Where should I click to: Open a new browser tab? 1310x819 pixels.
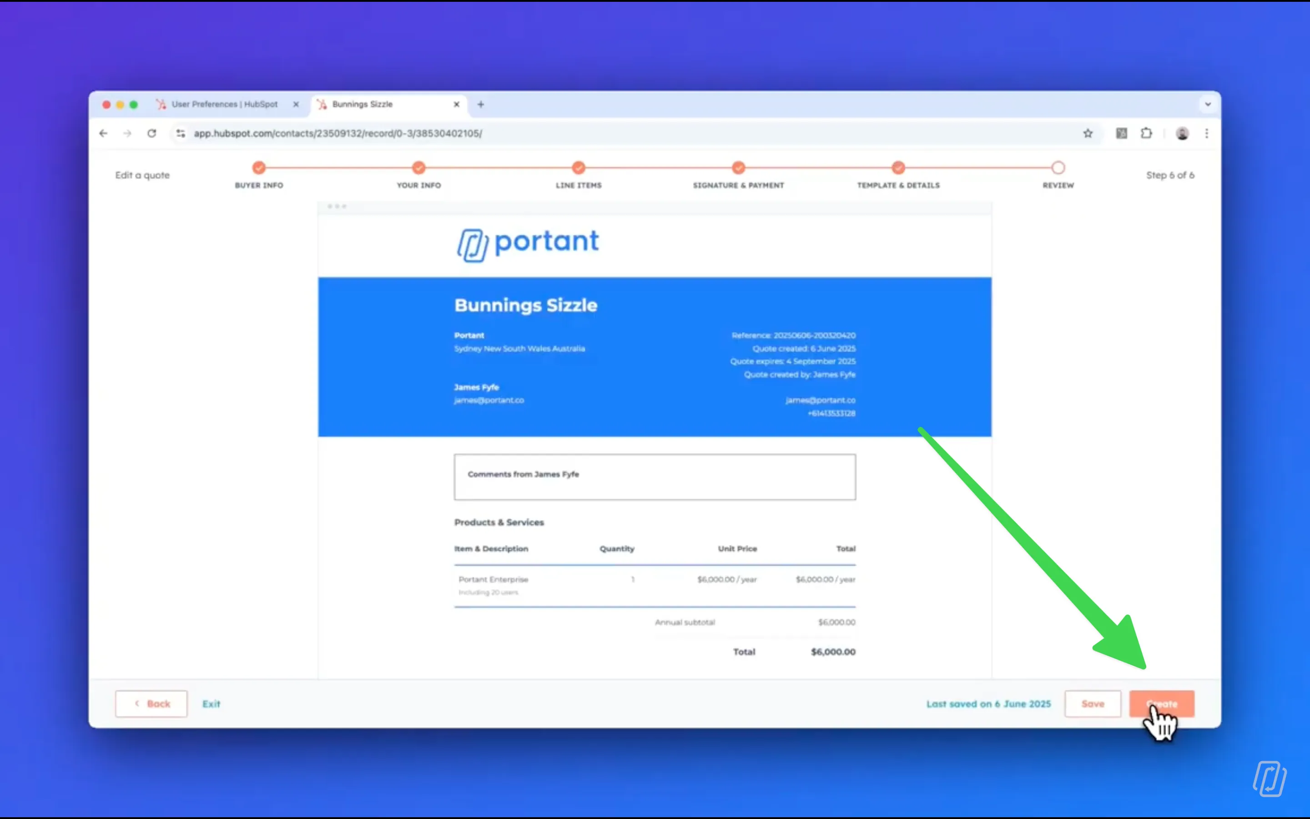pyautogui.click(x=481, y=104)
